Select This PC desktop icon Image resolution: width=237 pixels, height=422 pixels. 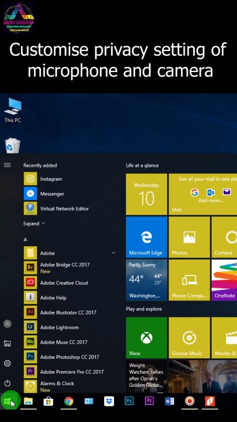pos(13,110)
